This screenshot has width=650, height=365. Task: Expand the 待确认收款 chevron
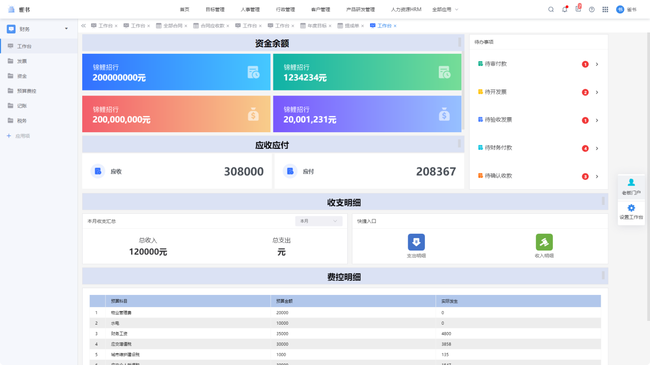coord(597,176)
